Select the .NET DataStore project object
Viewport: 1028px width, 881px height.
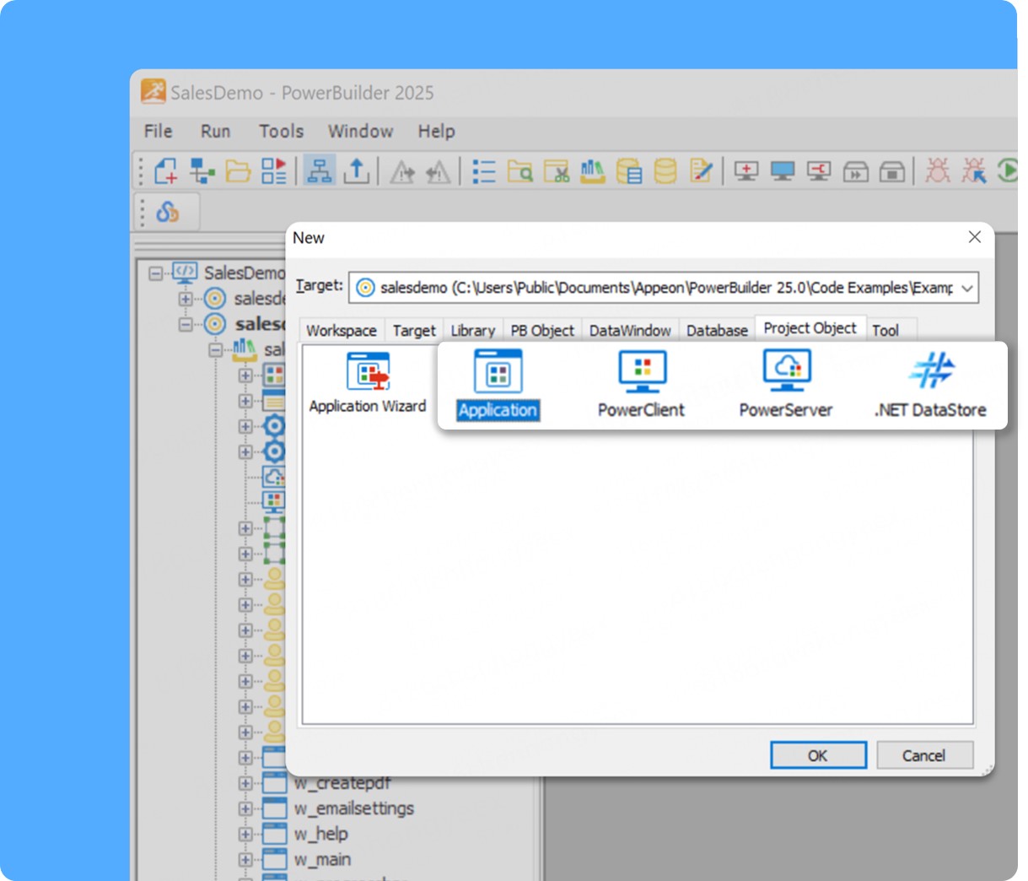pyautogui.click(x=930, y=384)
